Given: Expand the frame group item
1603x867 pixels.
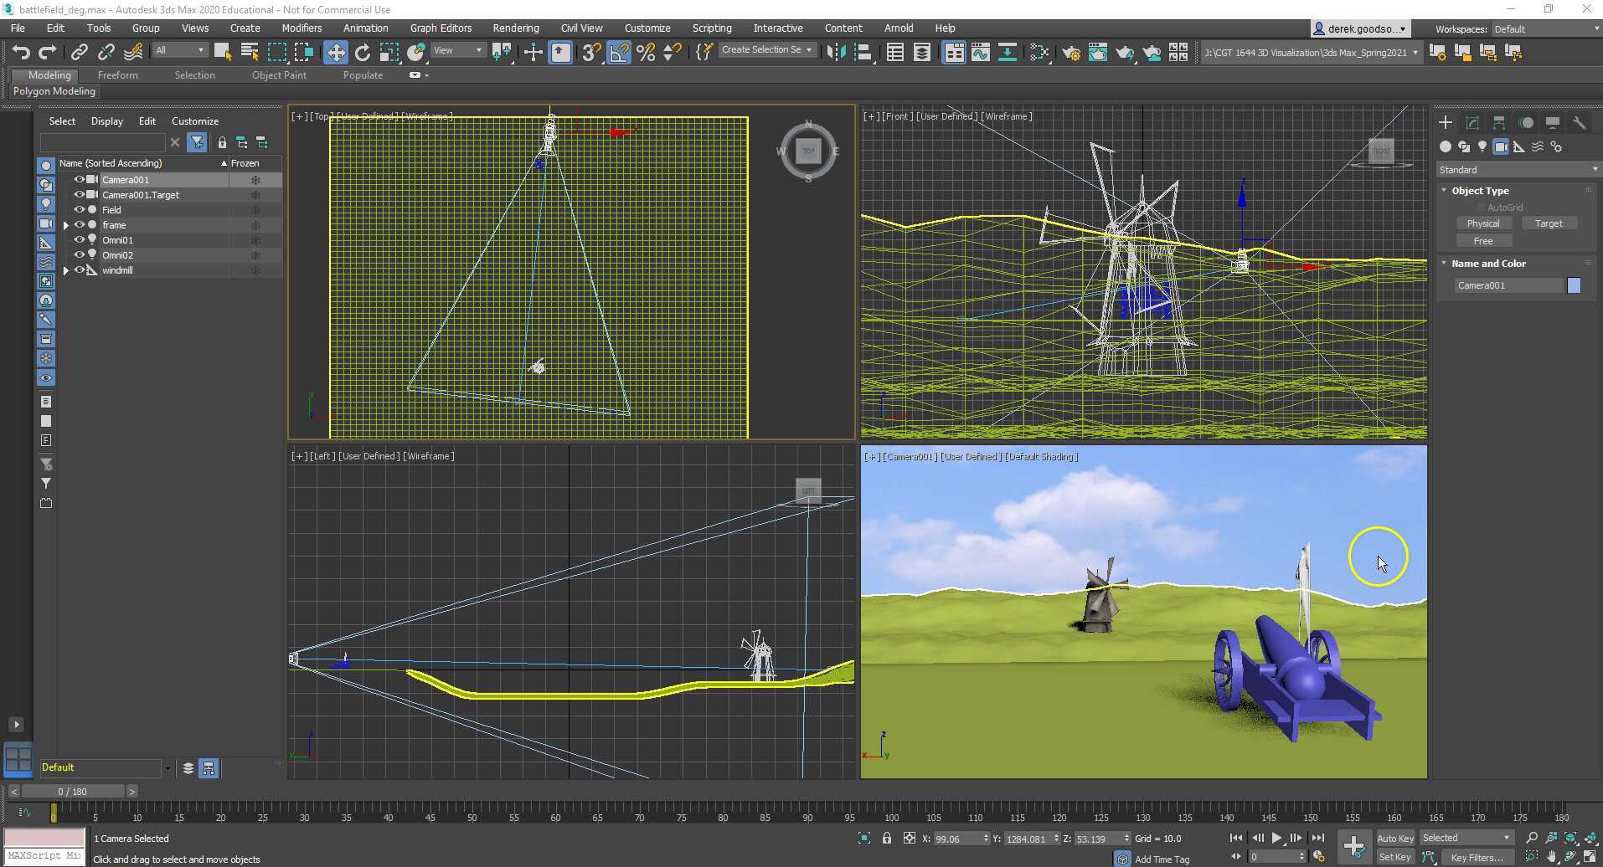Looking at the screenshot, I should point(66,225).
